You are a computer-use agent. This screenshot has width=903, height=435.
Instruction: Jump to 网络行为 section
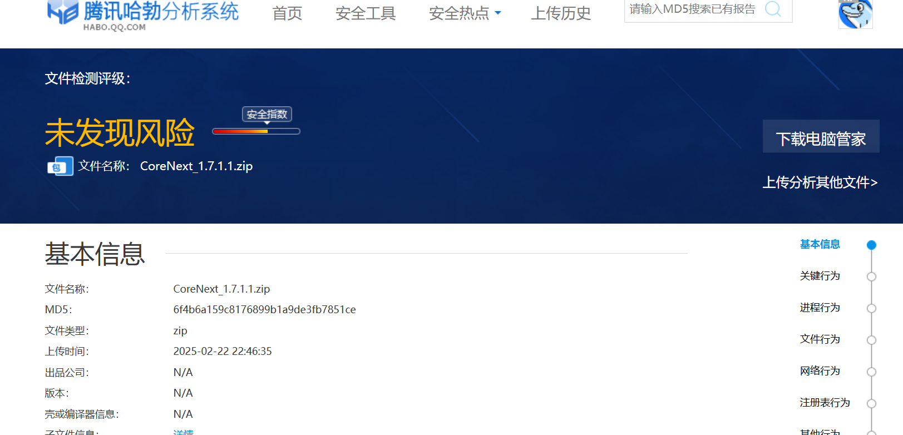(x=820, y=371)
